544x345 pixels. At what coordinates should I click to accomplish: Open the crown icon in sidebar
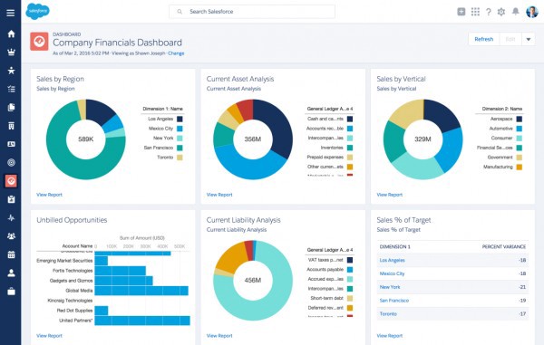click(x=11, y=53)
